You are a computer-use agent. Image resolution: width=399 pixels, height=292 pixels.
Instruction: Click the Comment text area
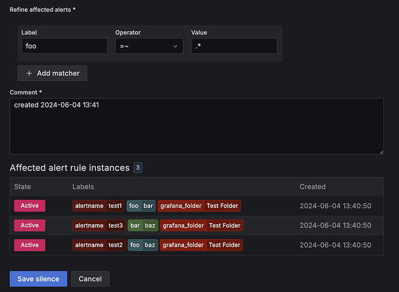197,126
